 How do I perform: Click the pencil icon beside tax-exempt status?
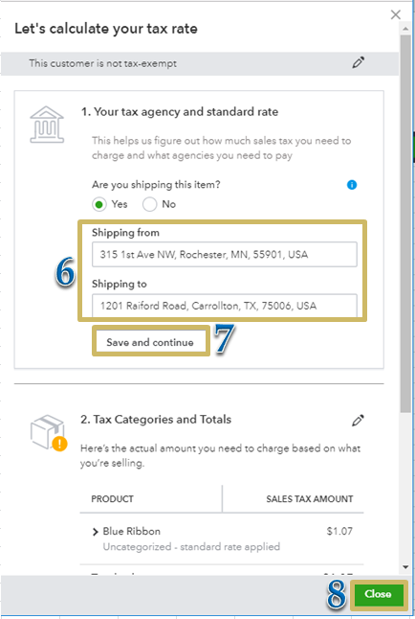[359, 62]
